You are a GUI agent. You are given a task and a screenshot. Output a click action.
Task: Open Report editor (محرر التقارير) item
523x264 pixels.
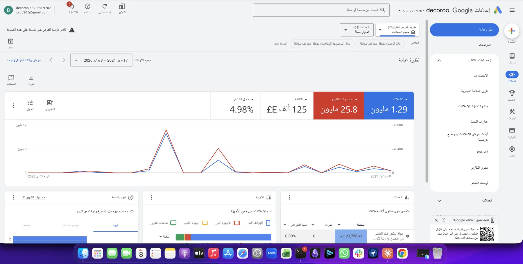[479, 168]
